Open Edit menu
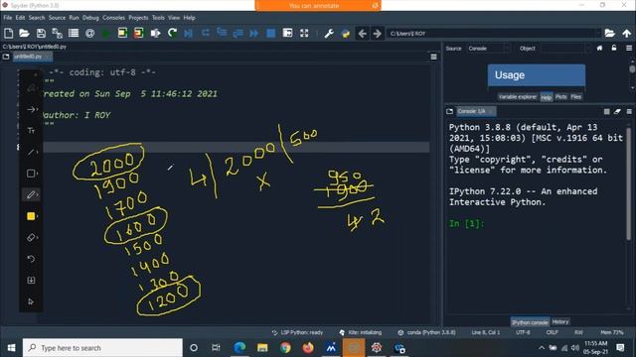Viewport: 636px width, 357px height. click(x=20, y=18)
